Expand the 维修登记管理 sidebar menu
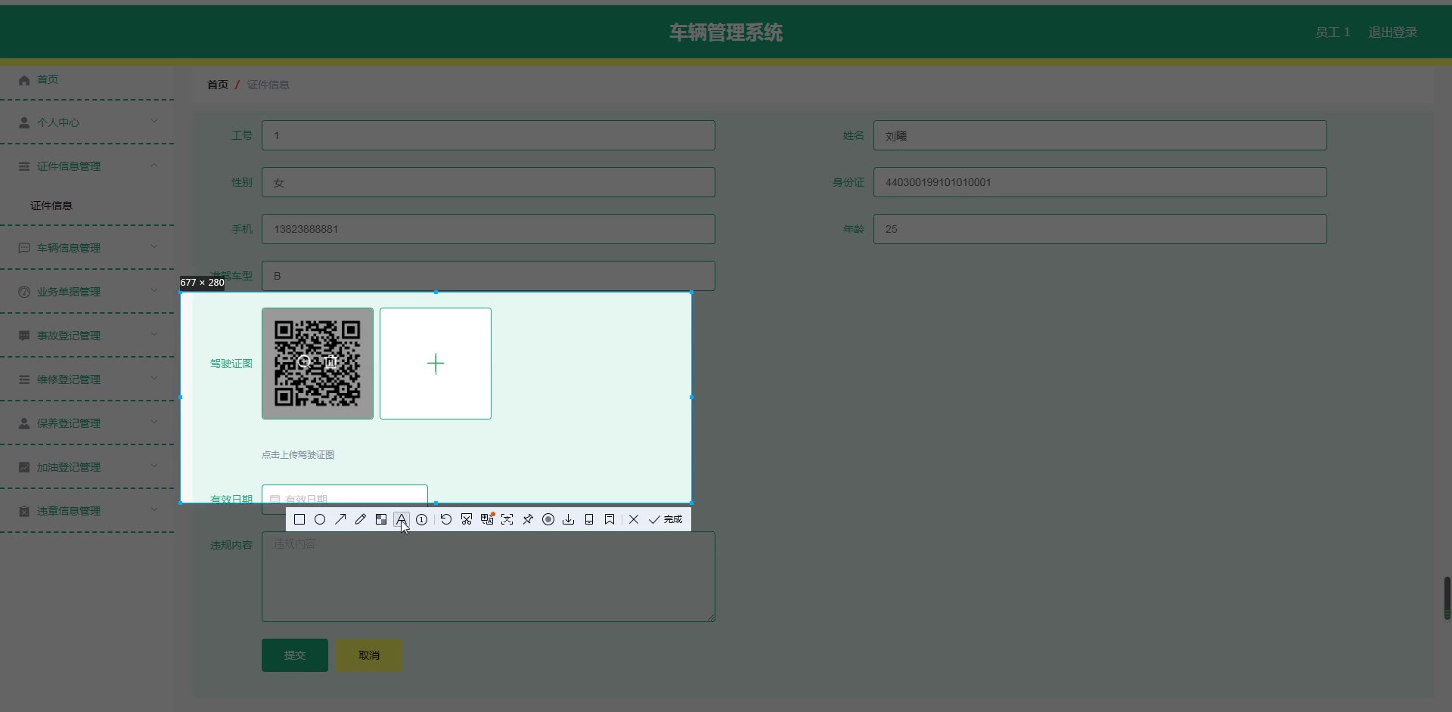This screenshot has height=712, width=1452. [x=87, y=379]
